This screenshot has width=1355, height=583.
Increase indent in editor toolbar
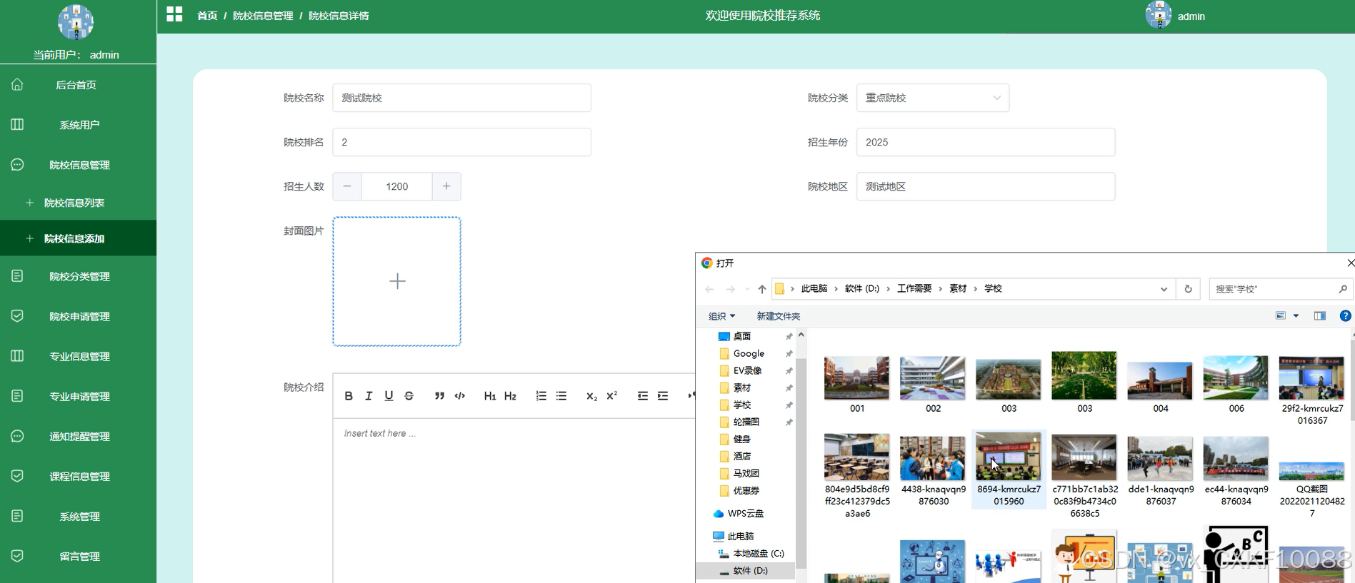663,396
